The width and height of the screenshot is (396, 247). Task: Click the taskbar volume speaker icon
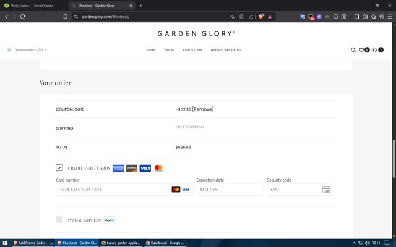click(x=368, y=243)
